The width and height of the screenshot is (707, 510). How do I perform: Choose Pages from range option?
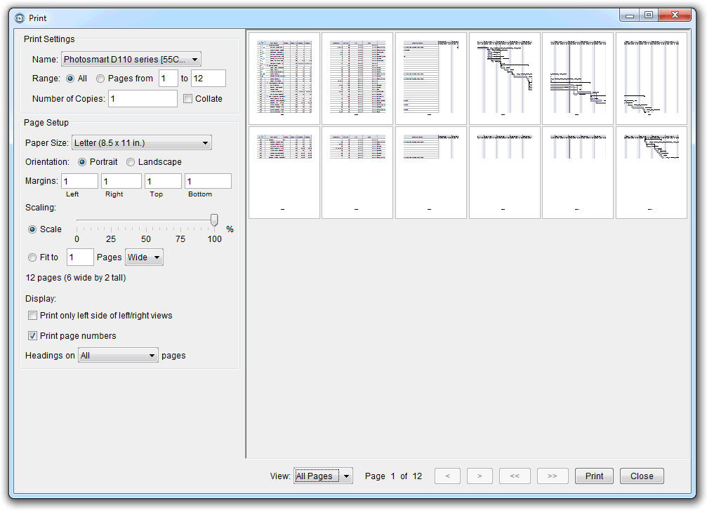(101, 79)
